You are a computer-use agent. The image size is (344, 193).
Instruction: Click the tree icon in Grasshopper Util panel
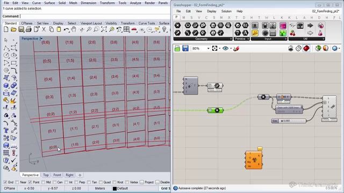coord(300,26)
